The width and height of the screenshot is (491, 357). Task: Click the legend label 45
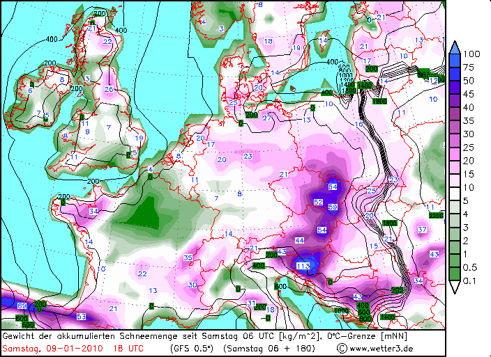[x=469, y=94]
